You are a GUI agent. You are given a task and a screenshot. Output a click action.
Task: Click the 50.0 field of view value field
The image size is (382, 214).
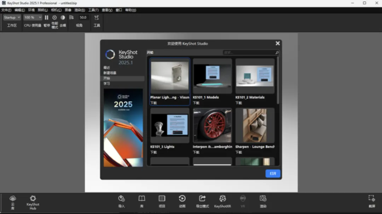83,18
